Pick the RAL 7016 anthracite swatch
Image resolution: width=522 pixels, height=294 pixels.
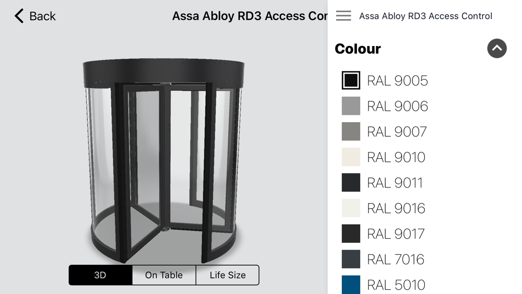pyautogui.click(x=351, y=260)
